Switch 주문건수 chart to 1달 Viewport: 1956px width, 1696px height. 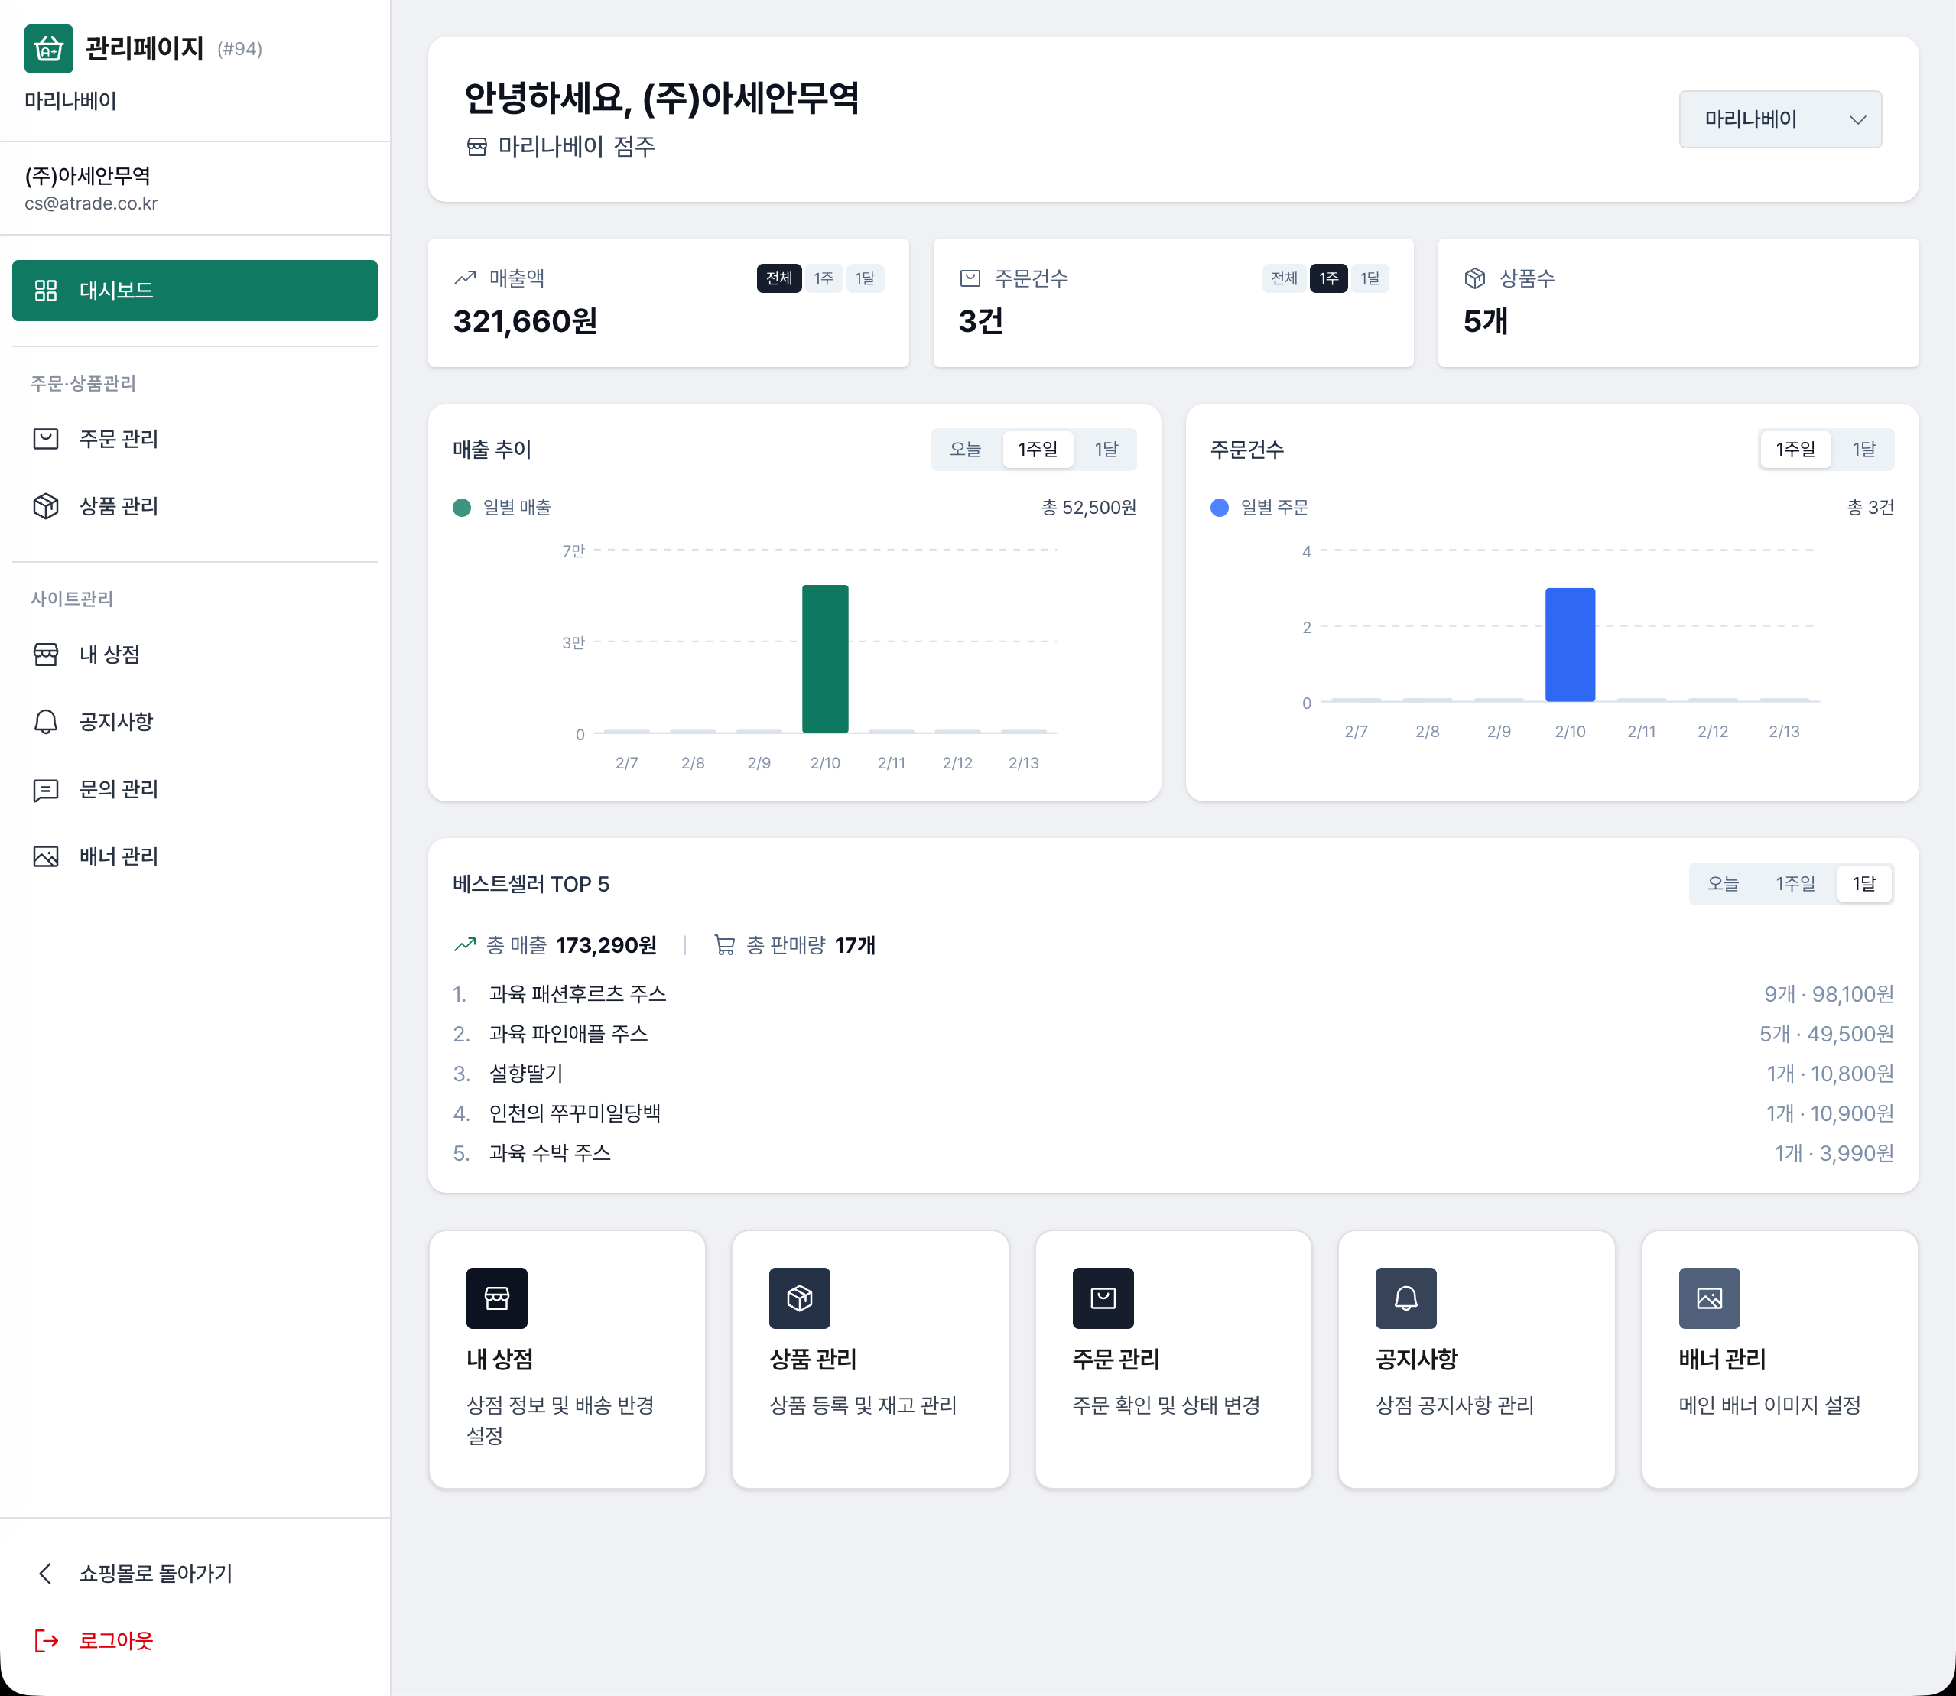1864,450
